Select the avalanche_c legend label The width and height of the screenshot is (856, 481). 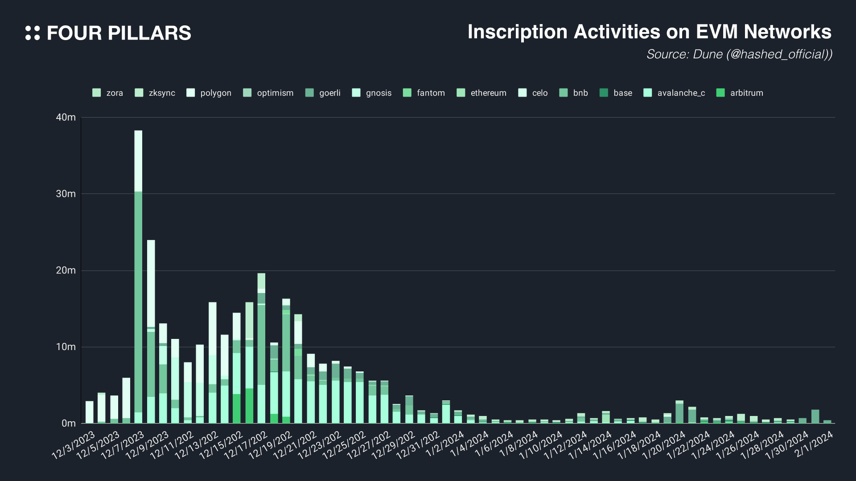[x=681, y=93]
